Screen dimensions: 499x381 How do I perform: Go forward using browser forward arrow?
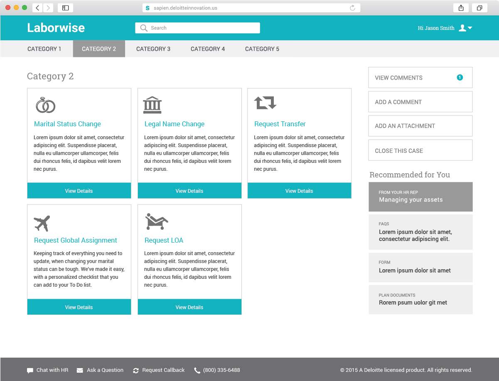click(x=48, y=8)
